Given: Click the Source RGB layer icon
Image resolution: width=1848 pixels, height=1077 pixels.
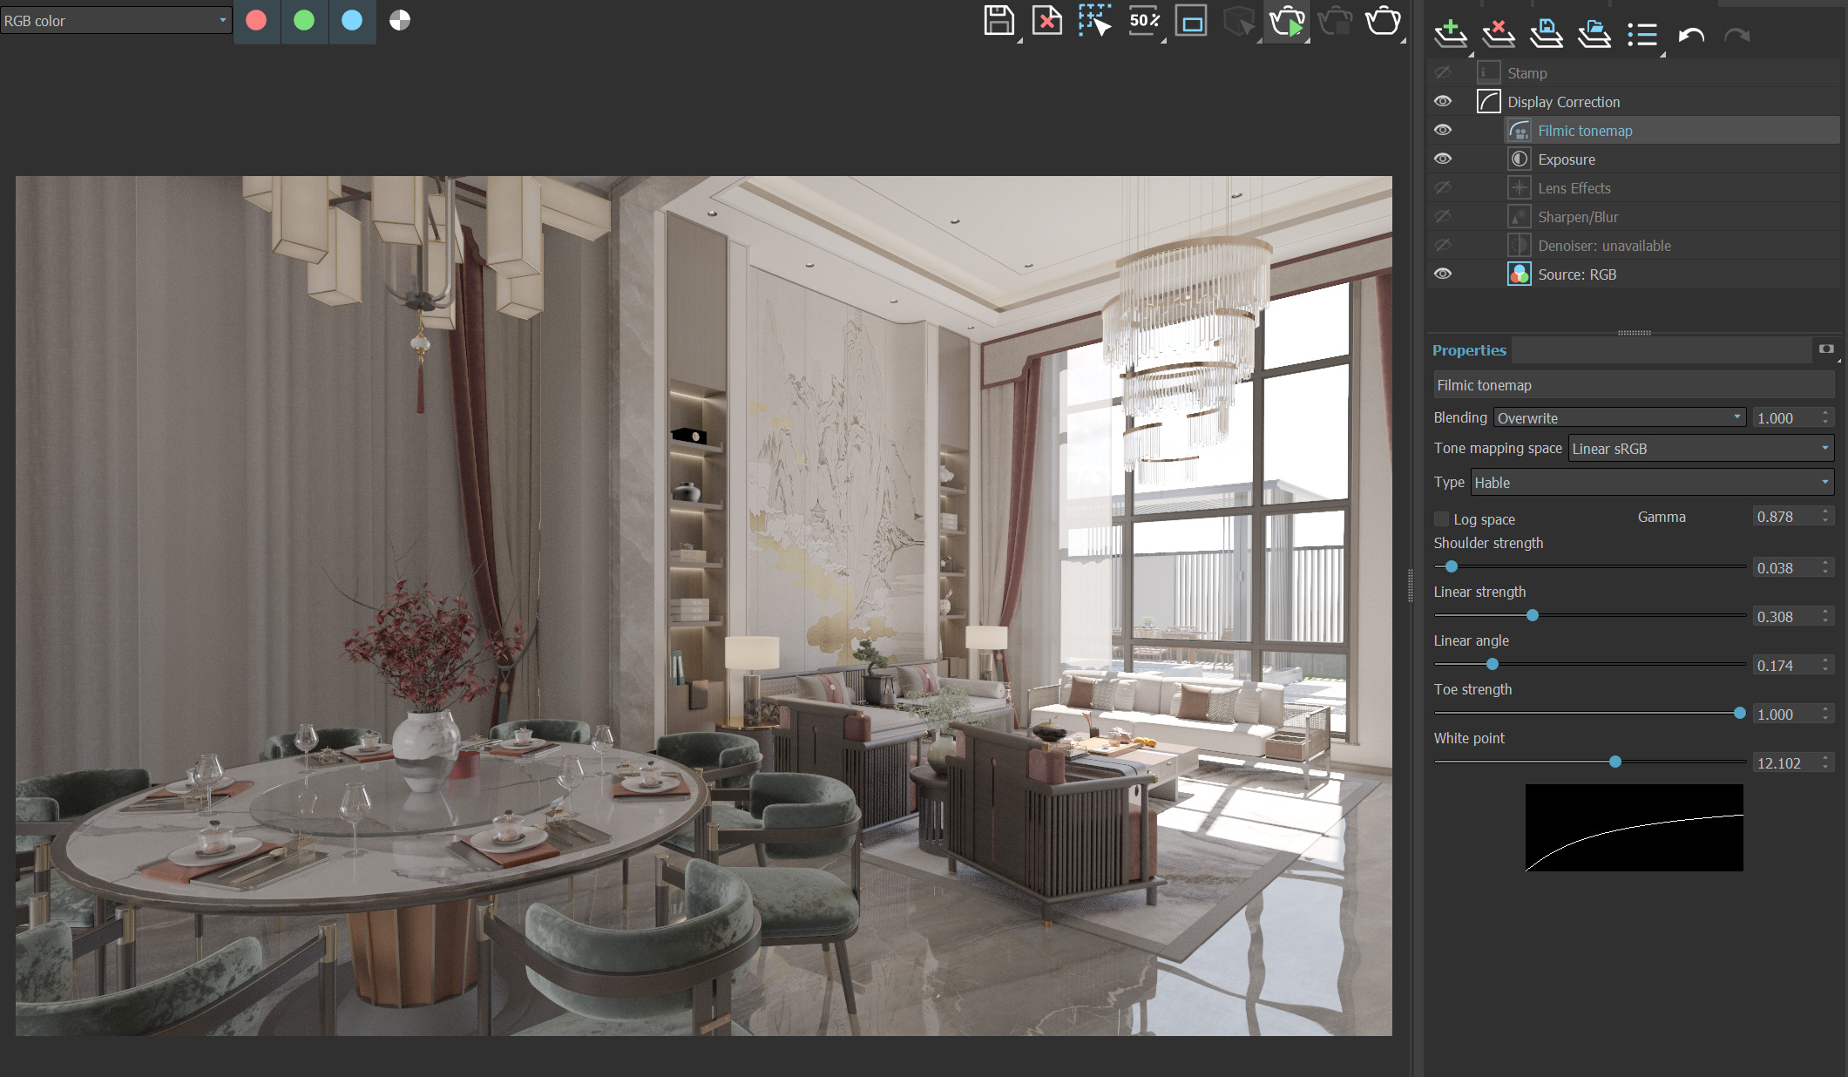Looking at the screenshot, I should (x=1520, y=274).
